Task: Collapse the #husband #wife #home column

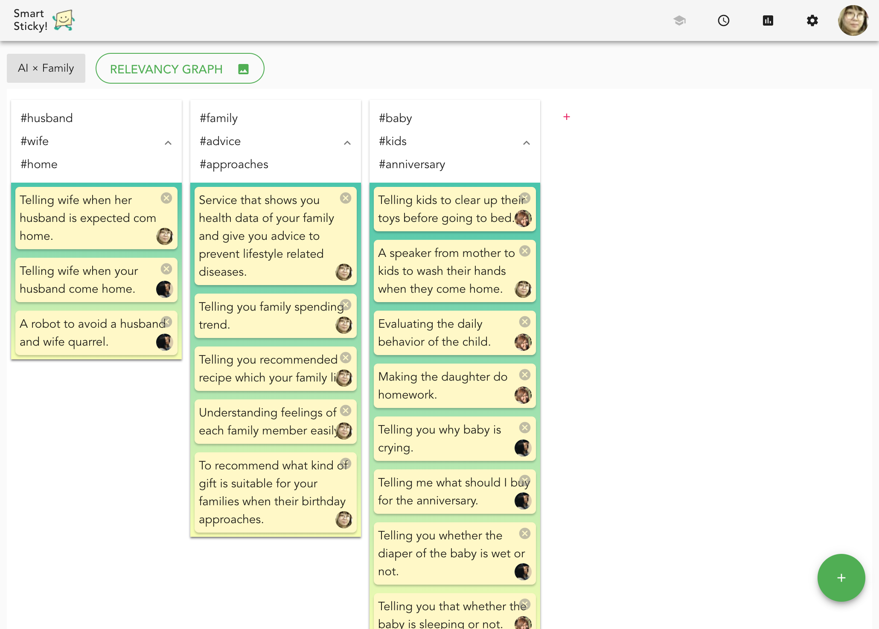Action: click(168, 143)
